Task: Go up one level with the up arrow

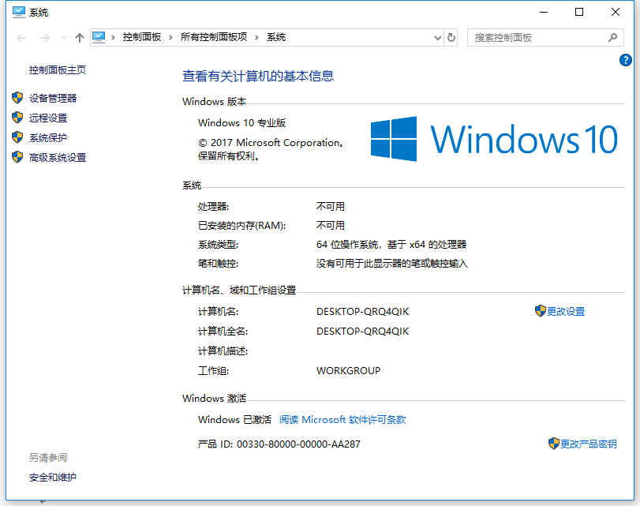Action: [80, 38]
